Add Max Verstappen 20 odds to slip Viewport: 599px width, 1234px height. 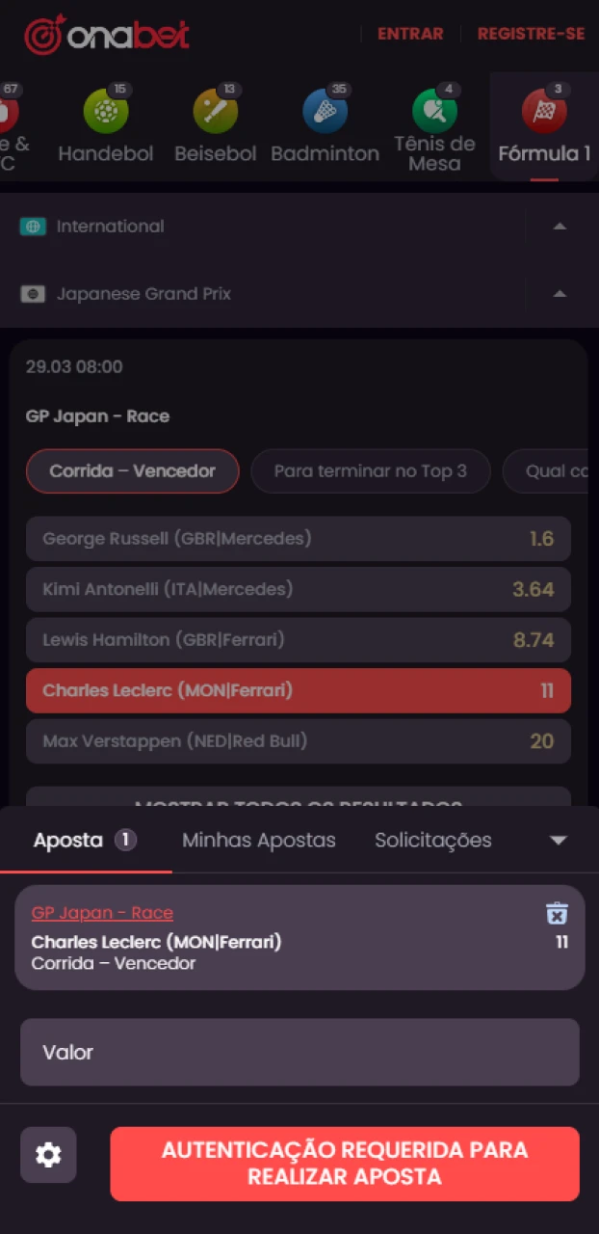(x=299, y=740)
